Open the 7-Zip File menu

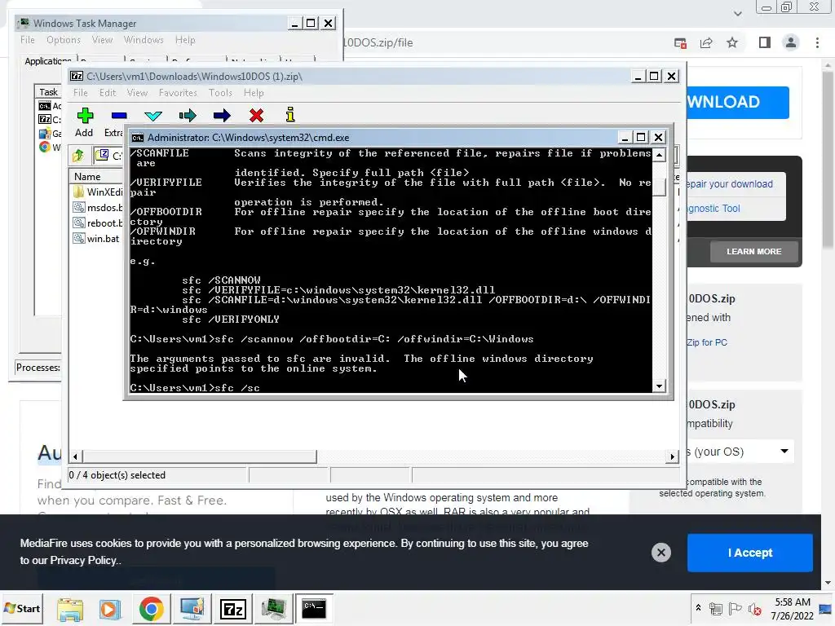(x=81, y=93)
